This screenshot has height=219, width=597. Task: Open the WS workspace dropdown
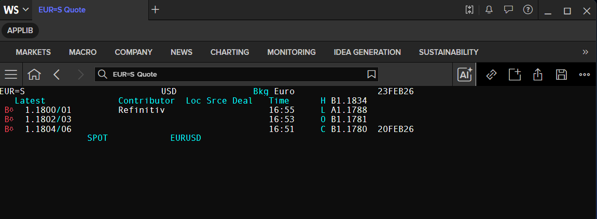pos(17,10)
